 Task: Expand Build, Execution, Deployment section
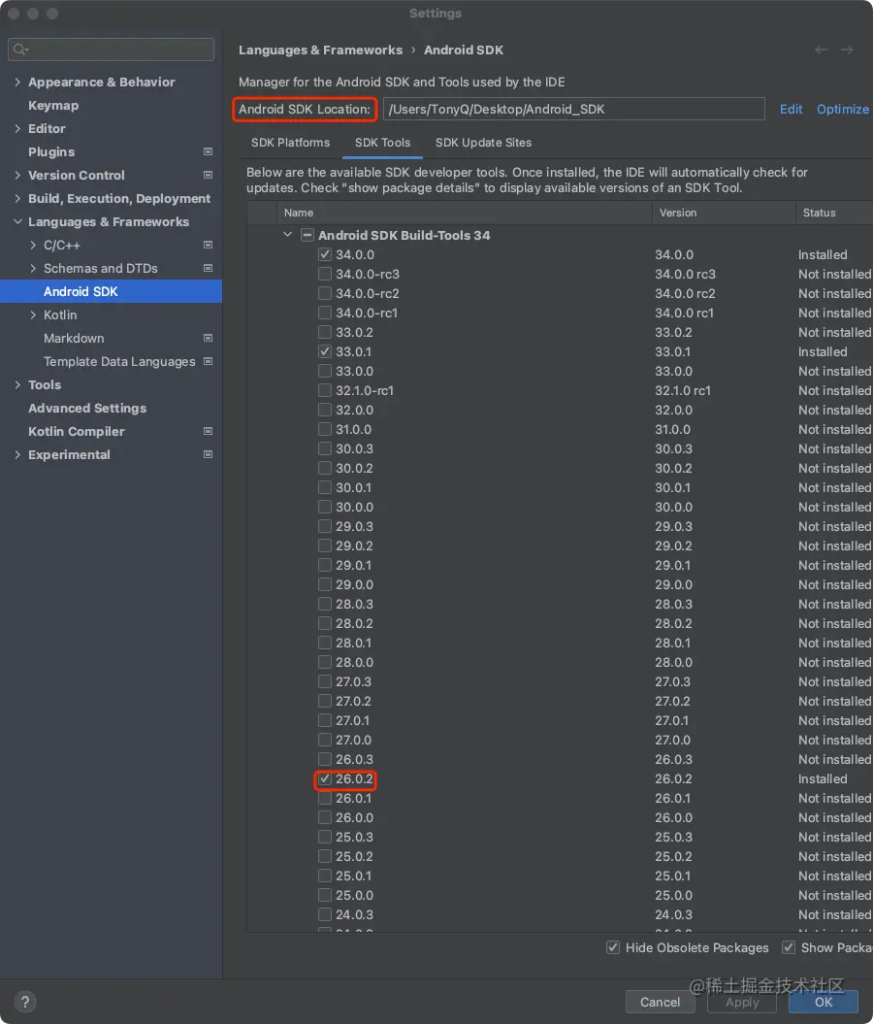pos(17,199)
